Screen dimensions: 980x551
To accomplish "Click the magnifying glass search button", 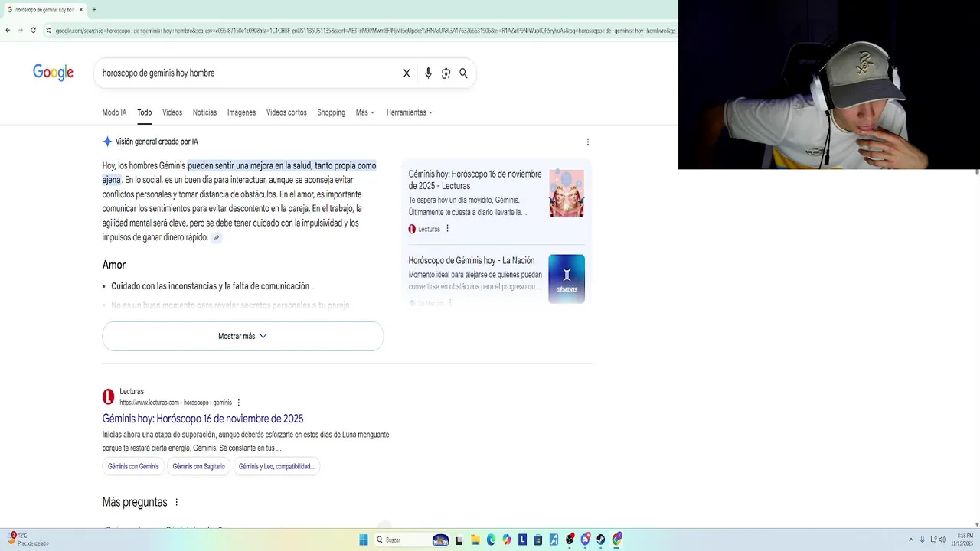I will [x=463, y=73].
